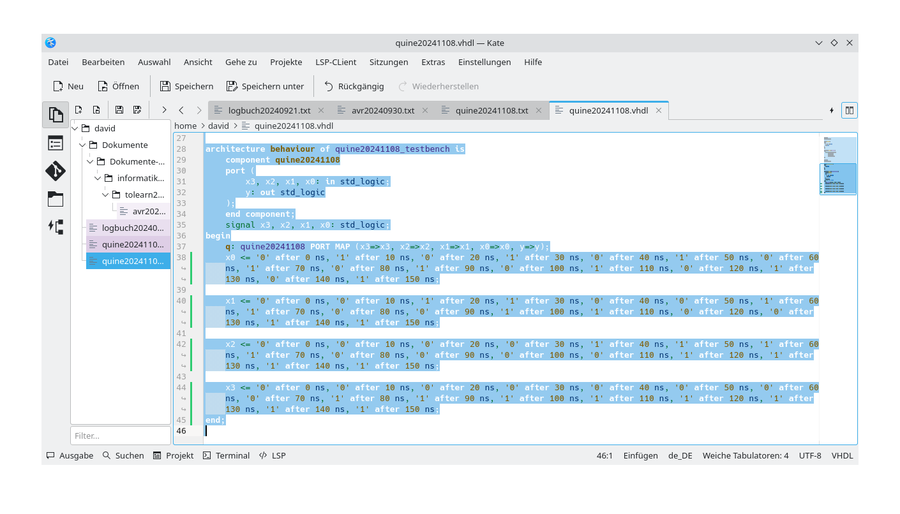
Task: Navigate back using the left arrow icon
Action: [x=182, y=110]
